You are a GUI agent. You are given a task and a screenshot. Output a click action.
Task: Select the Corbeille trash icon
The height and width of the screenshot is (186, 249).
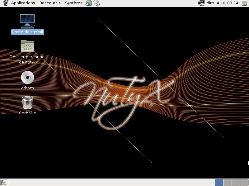click(x=27, y=103)
